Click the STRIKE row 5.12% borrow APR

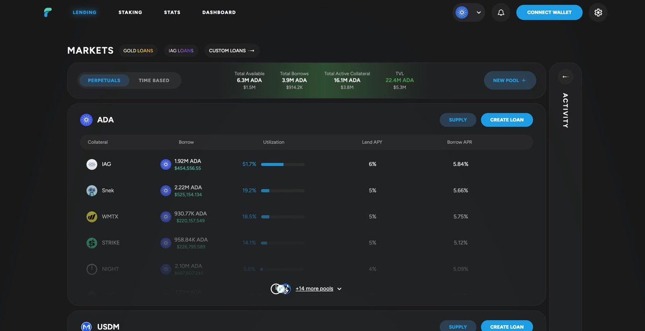click(x=461, y=243)
